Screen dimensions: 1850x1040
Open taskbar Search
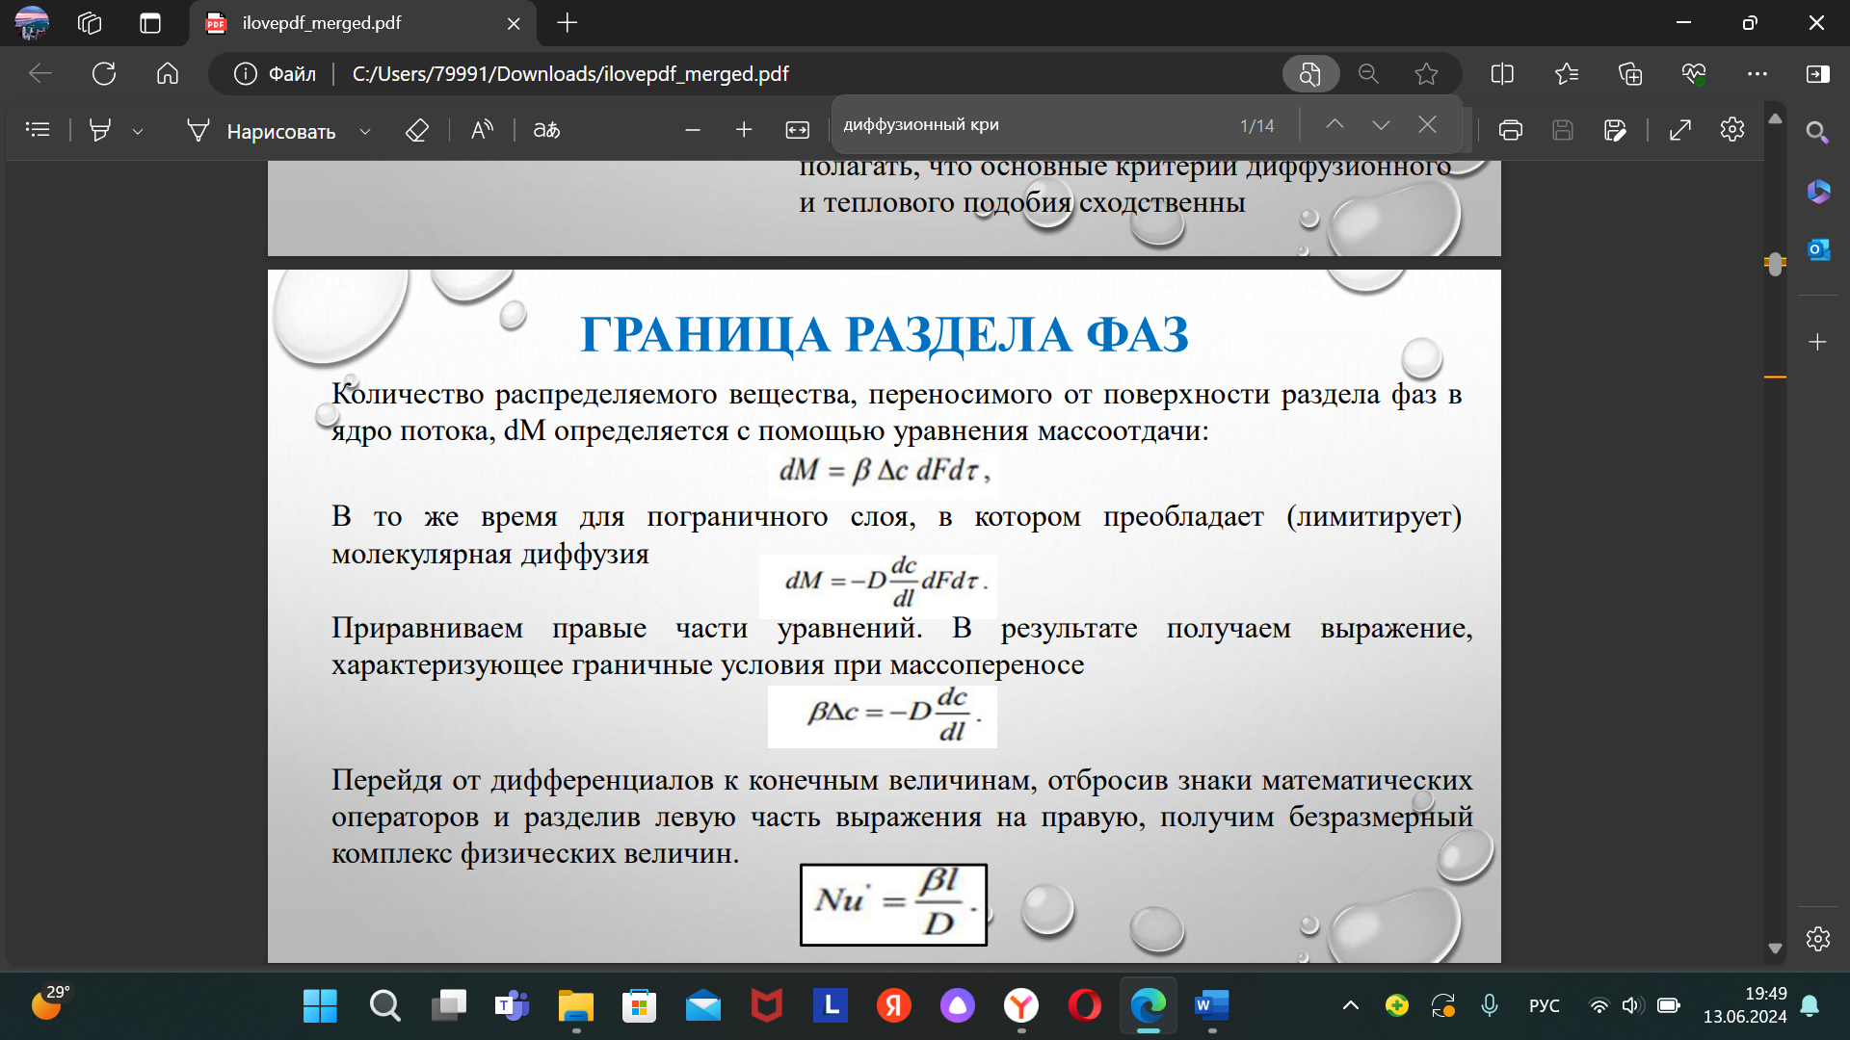384,1006
